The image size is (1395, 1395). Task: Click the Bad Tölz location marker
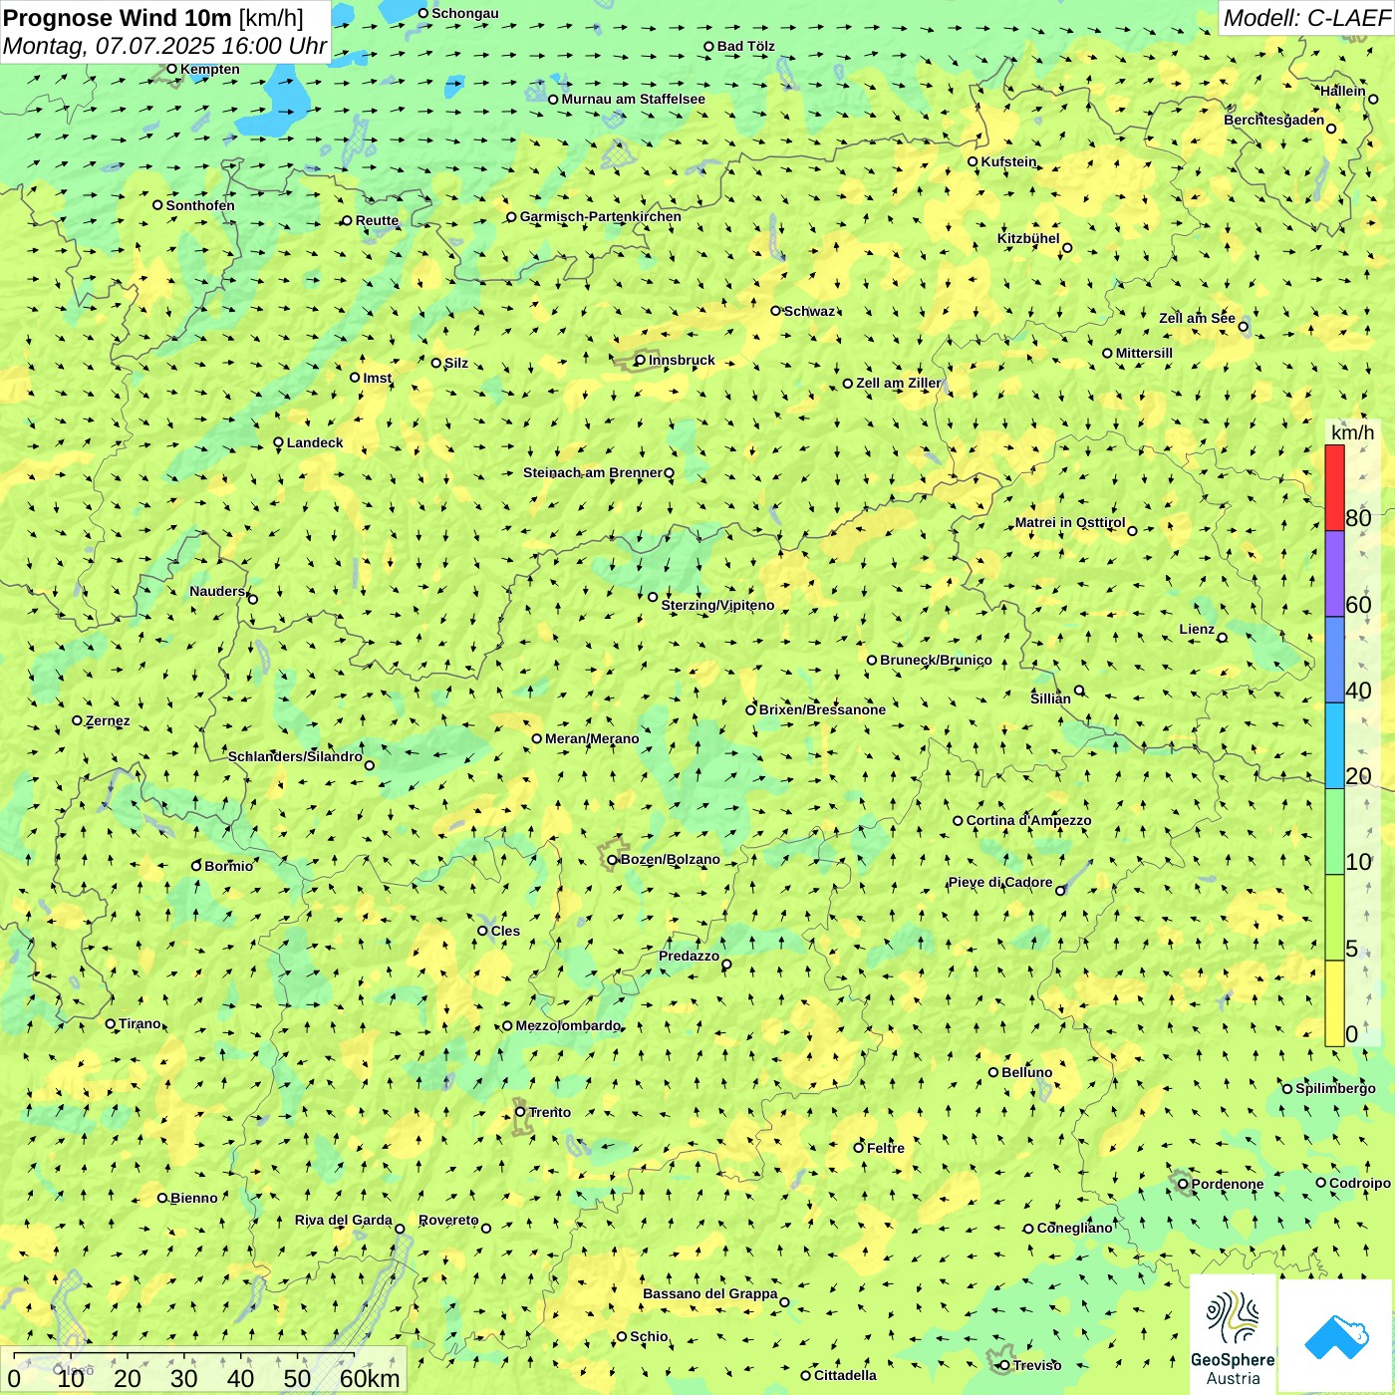[709, 46]
